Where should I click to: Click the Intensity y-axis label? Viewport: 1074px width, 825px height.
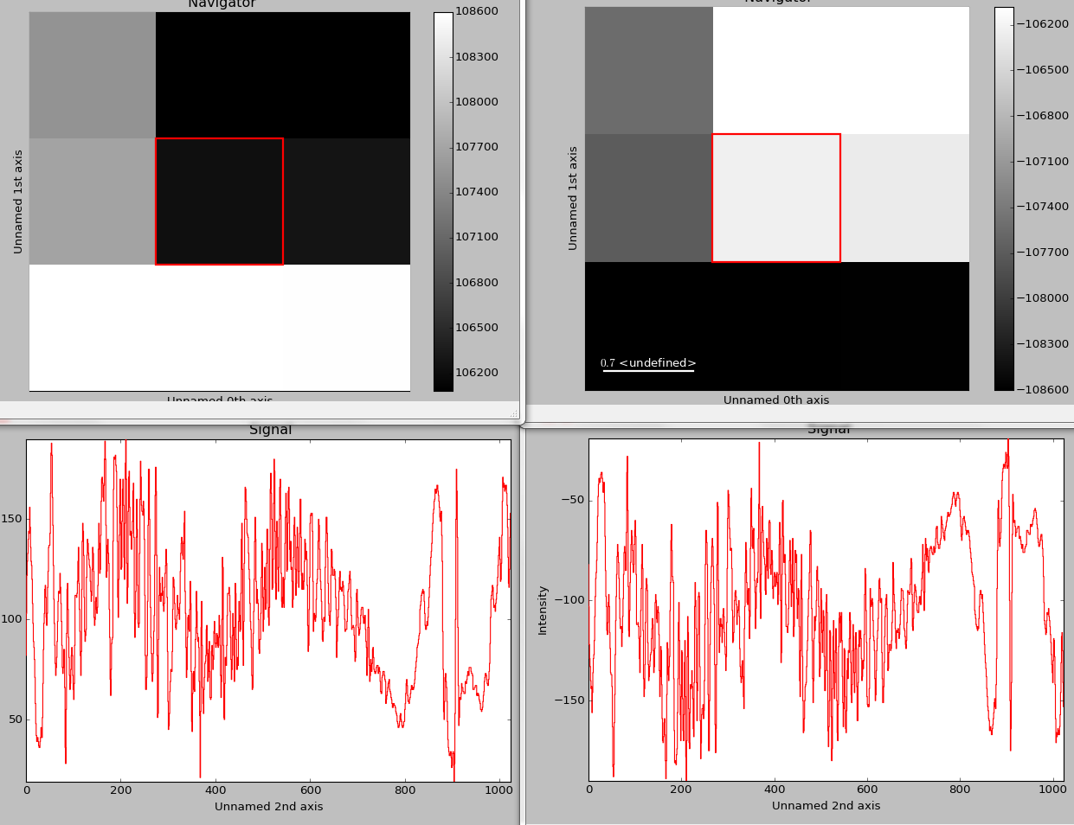coord(543,610)
